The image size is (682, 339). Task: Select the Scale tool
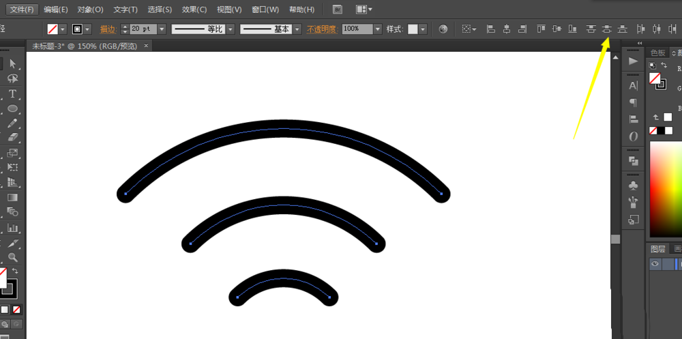point(12,153)
